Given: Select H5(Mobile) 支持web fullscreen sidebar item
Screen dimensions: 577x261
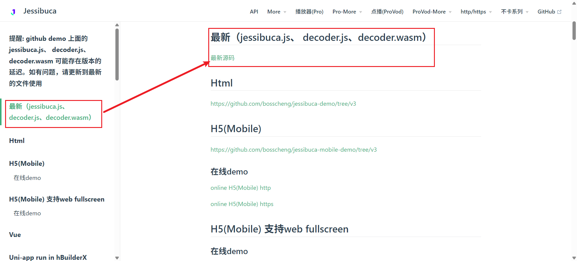Looking at the screenshot, I should 57,199.
